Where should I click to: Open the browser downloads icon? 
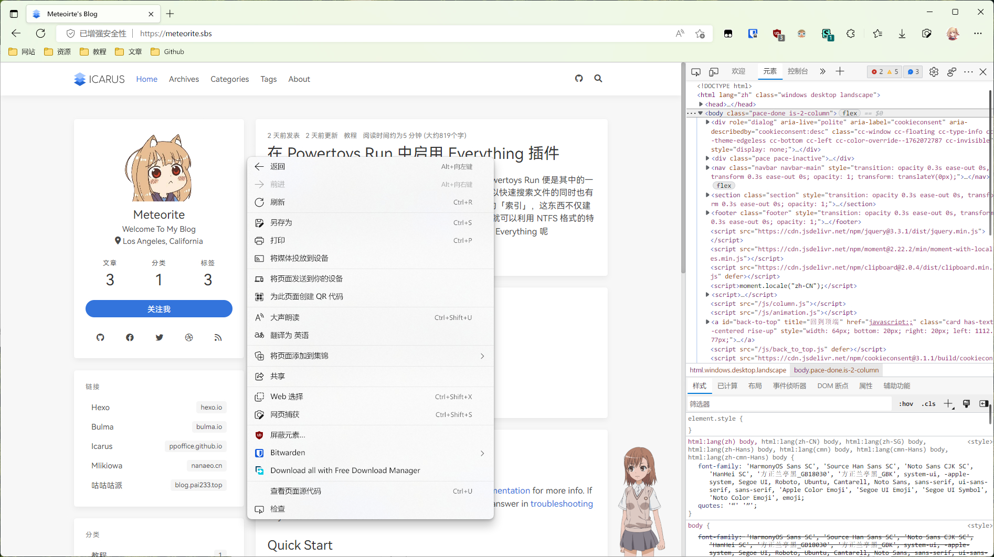[x=902, y=34]
